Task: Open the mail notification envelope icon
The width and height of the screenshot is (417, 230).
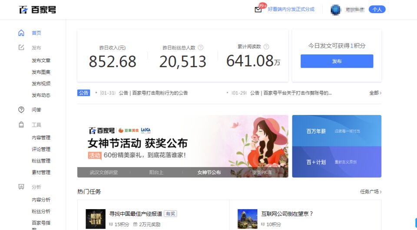Action: click(x=258, y=10)
